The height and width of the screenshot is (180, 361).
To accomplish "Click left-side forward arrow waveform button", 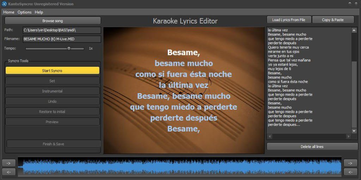I will point(9,163).
